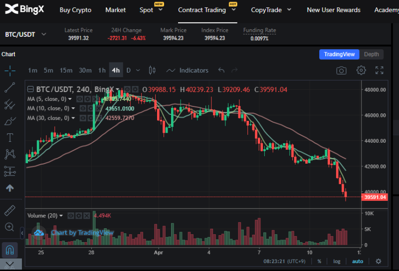Click the Funding Rate label
This screenshot has width=399, height=271.
pyautogui.click(x=259, y=30)
